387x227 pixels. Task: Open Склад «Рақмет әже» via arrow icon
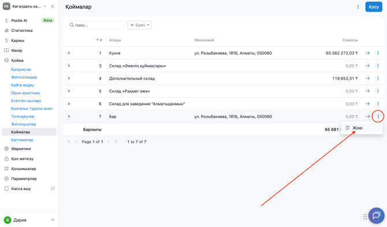coord(368,91)
